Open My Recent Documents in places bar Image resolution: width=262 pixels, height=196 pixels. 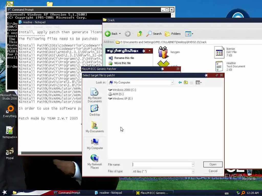tap(95, 95)
